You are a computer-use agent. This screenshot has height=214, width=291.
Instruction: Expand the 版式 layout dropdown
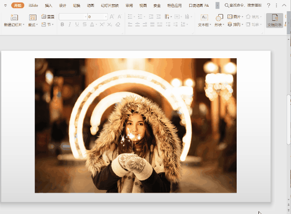[37, 25]
